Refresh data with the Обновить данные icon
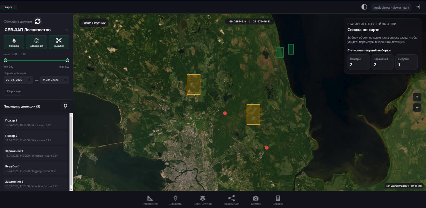Image resolution: width=426 pixels, height=208 pixels. pos(38,21)
